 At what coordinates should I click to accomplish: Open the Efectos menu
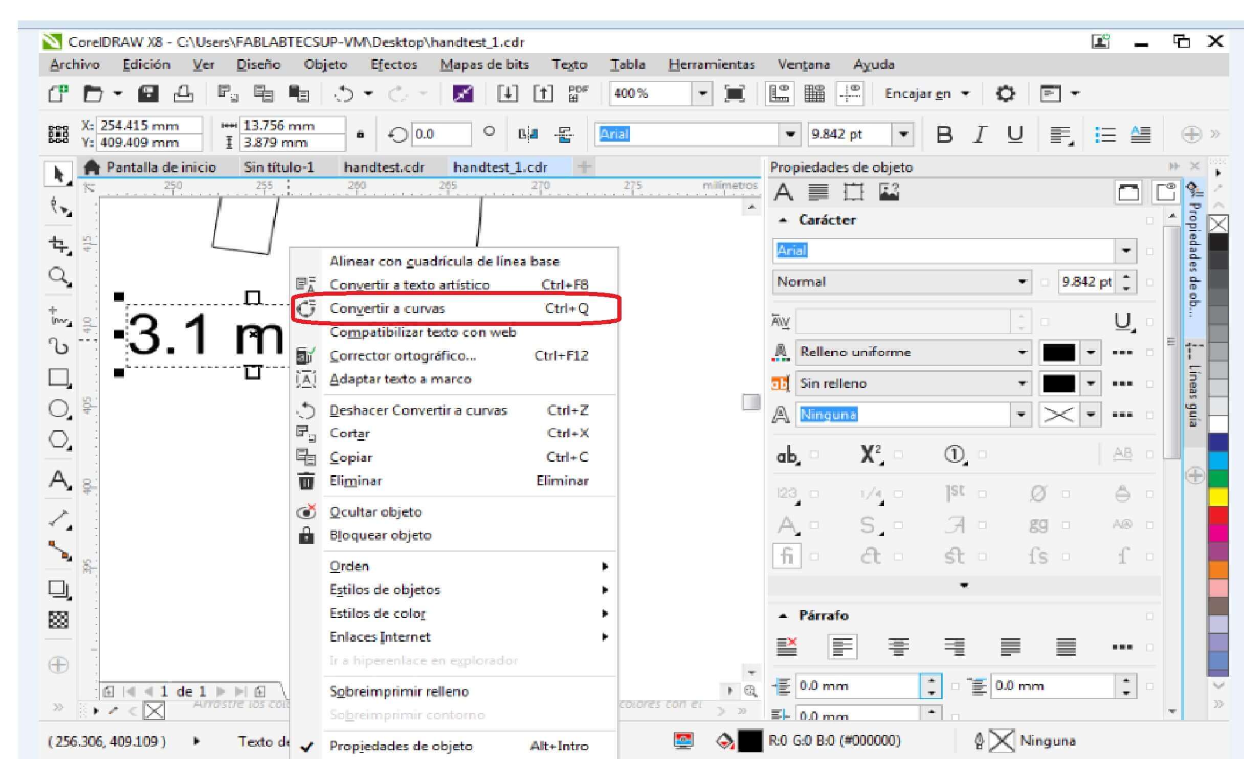(394, 64)
